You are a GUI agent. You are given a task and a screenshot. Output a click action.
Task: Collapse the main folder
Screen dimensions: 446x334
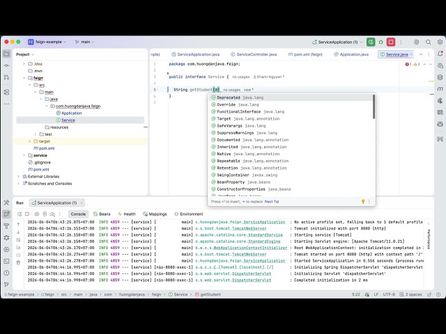(x=36, y=92)
